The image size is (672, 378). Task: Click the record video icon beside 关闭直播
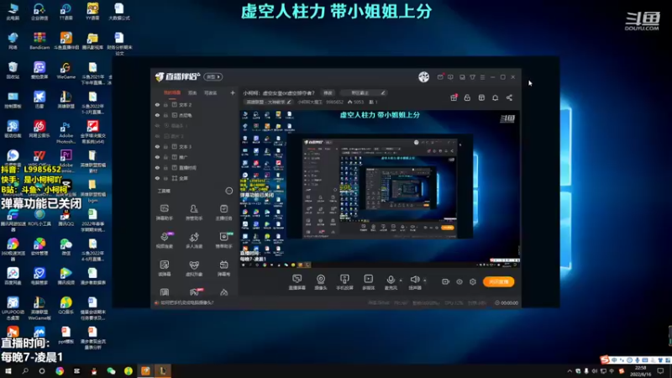click(x=446, y=281)
